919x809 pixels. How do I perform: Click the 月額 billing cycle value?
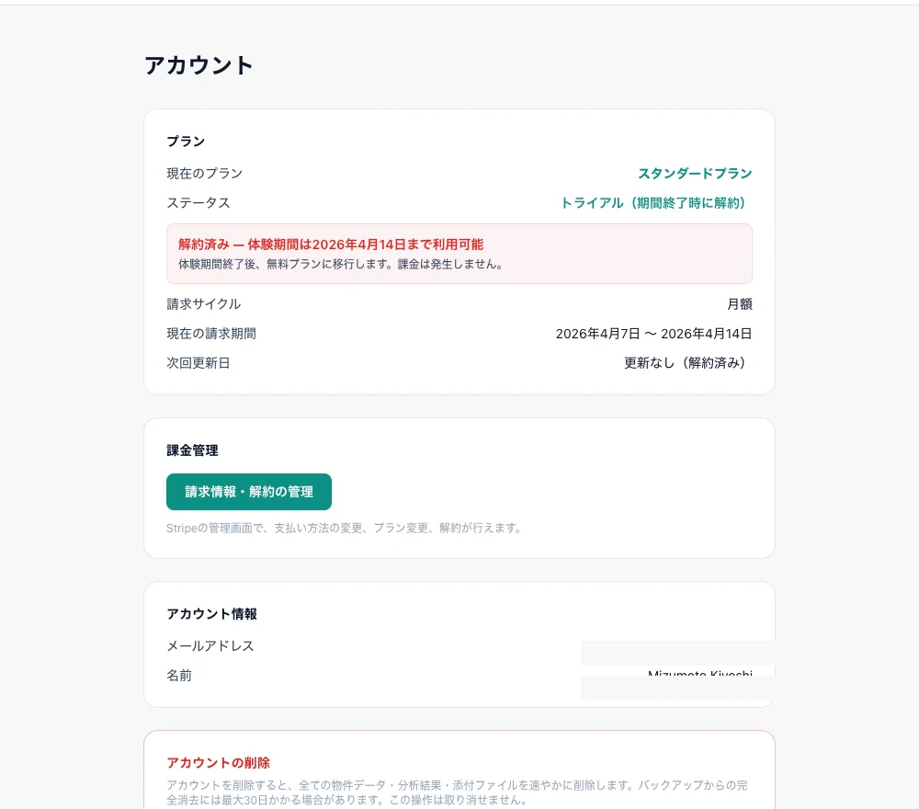pyautogui.click(x=740, y=303)
